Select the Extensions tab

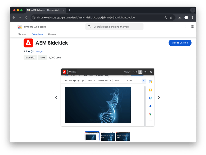[37, 34]
